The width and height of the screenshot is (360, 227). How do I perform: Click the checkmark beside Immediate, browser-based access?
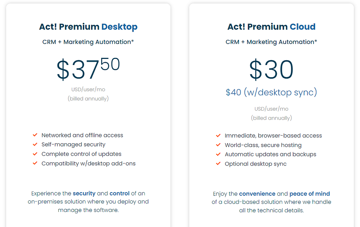218,135
